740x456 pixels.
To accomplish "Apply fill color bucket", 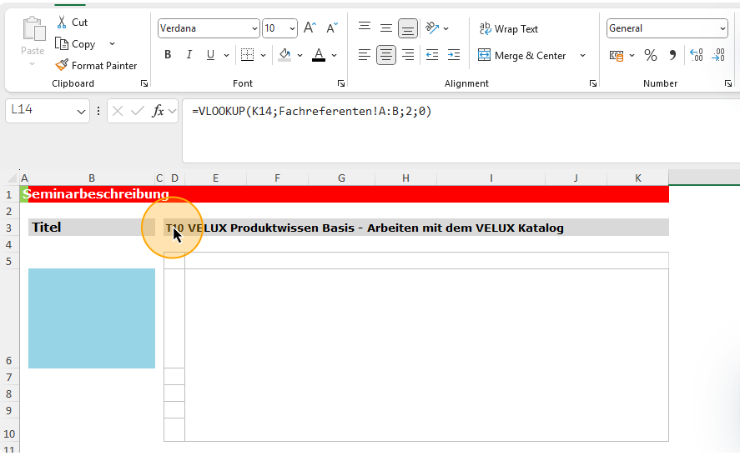I will click(284, 55).
